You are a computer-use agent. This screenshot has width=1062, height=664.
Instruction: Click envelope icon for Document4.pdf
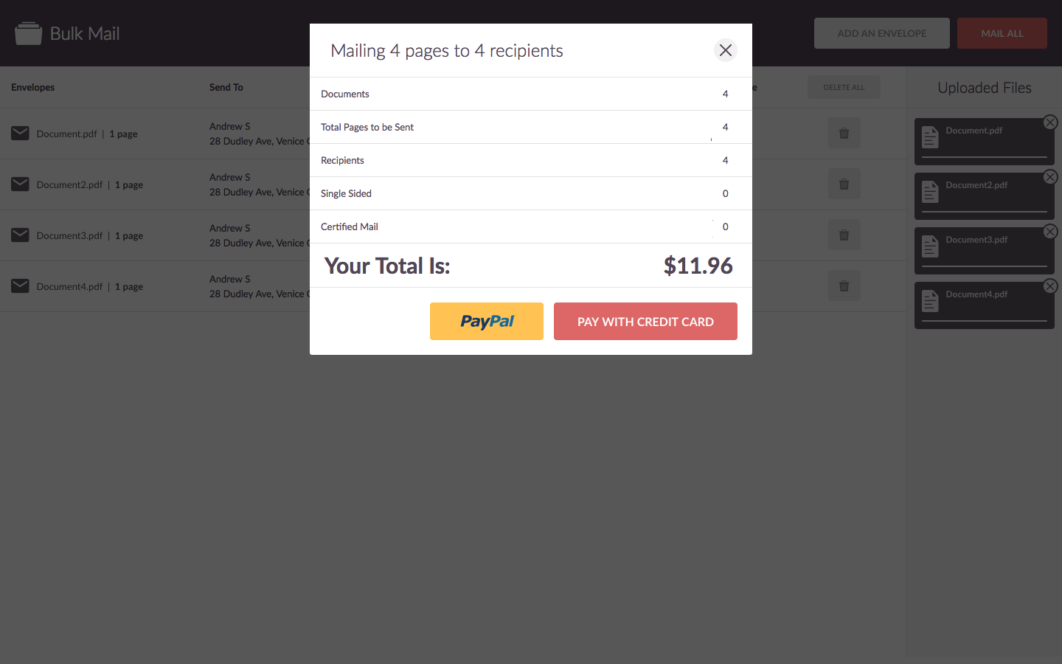click(21, 286)
